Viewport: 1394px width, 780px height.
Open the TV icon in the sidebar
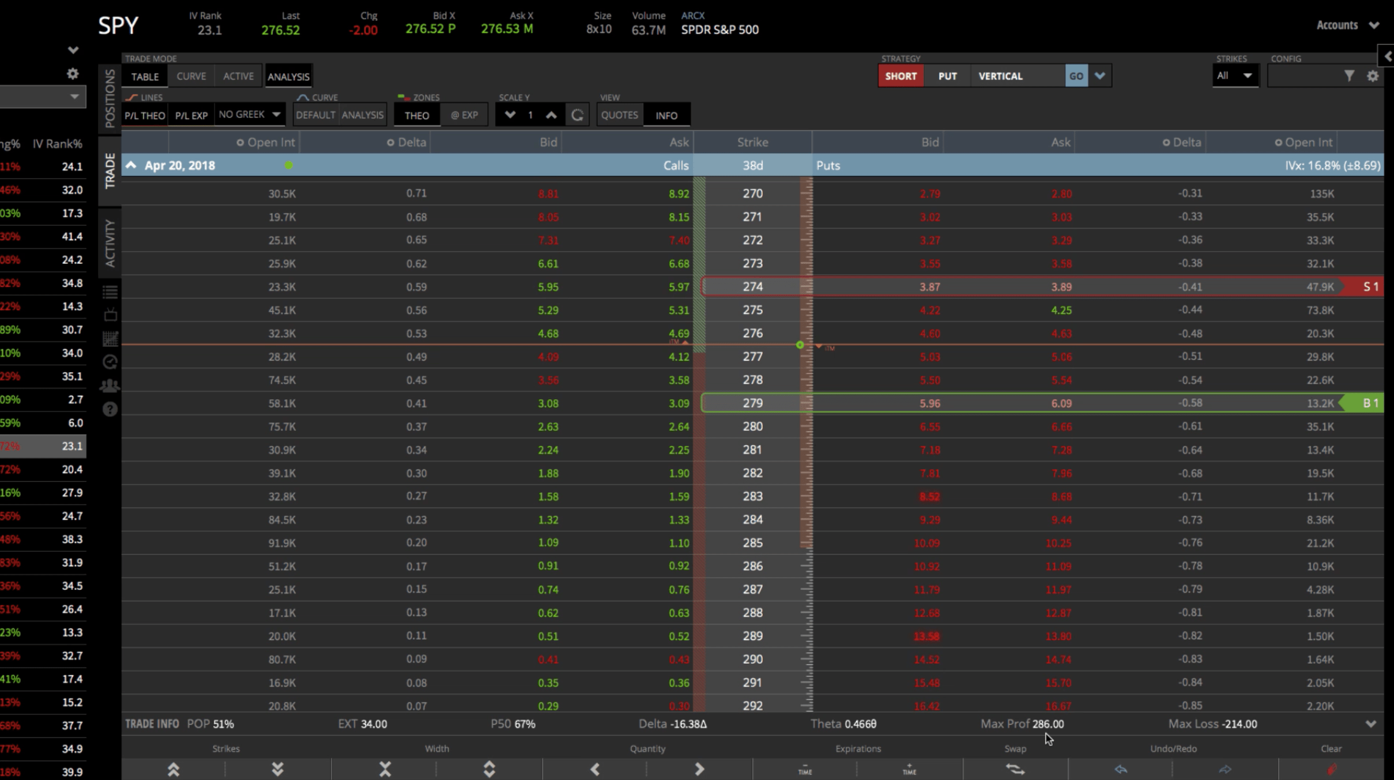click(x=110, y=315)
